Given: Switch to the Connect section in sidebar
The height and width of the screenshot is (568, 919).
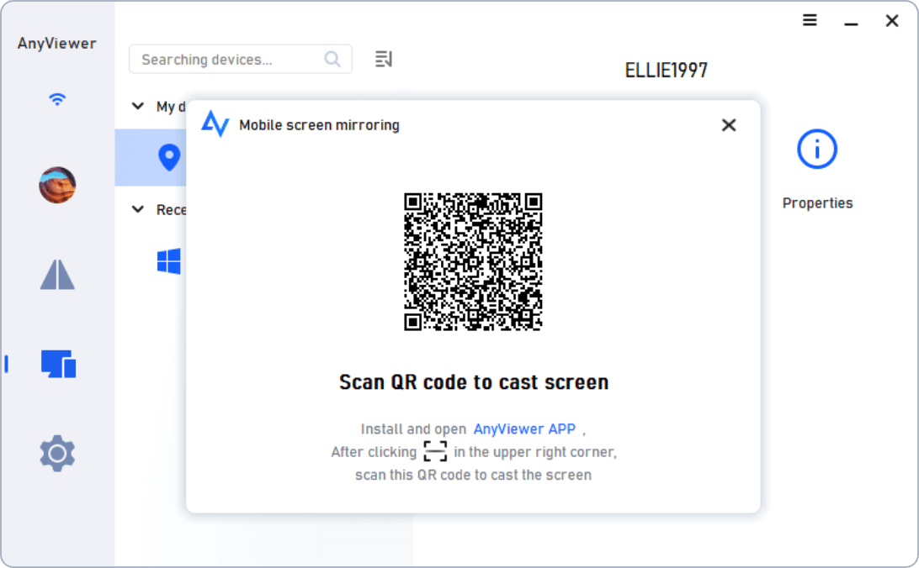Looking at the screenshot, I should pos(57,275).
